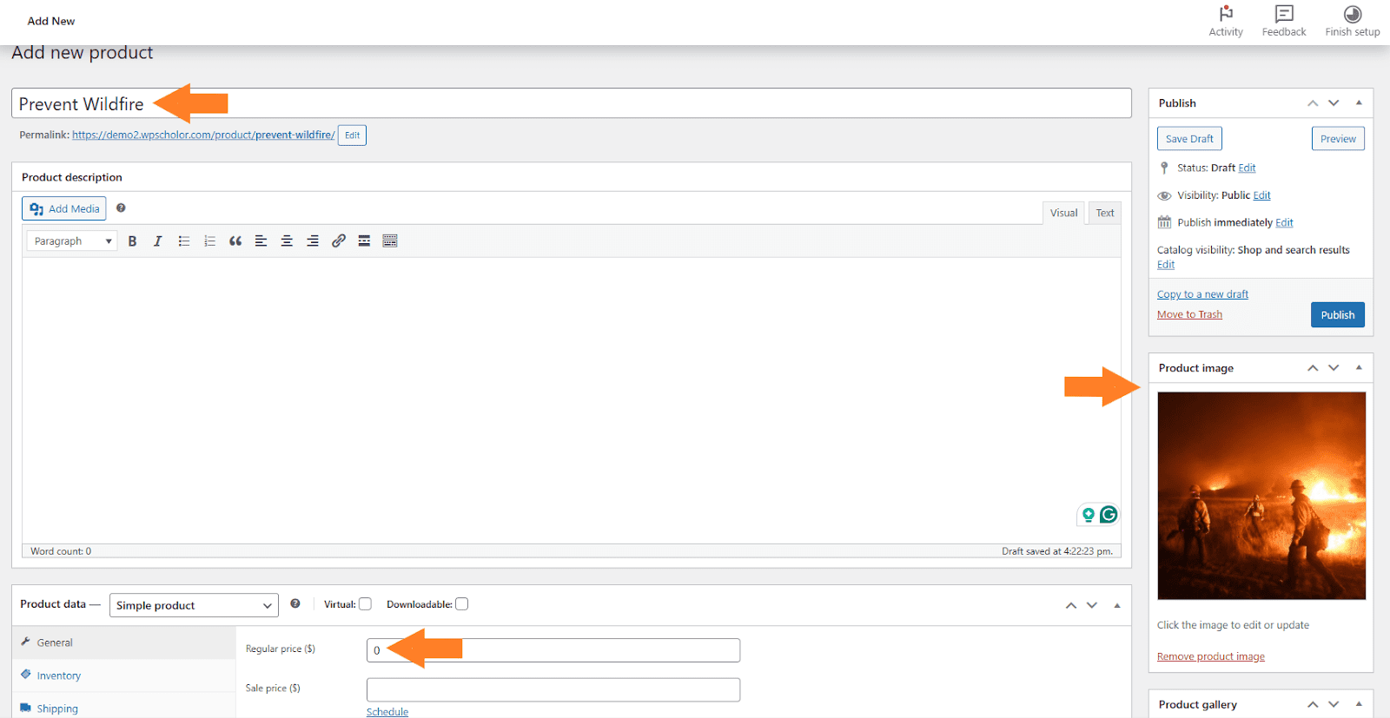Edit the permalink
1390x718 pixels.
[x=352, y=135]
